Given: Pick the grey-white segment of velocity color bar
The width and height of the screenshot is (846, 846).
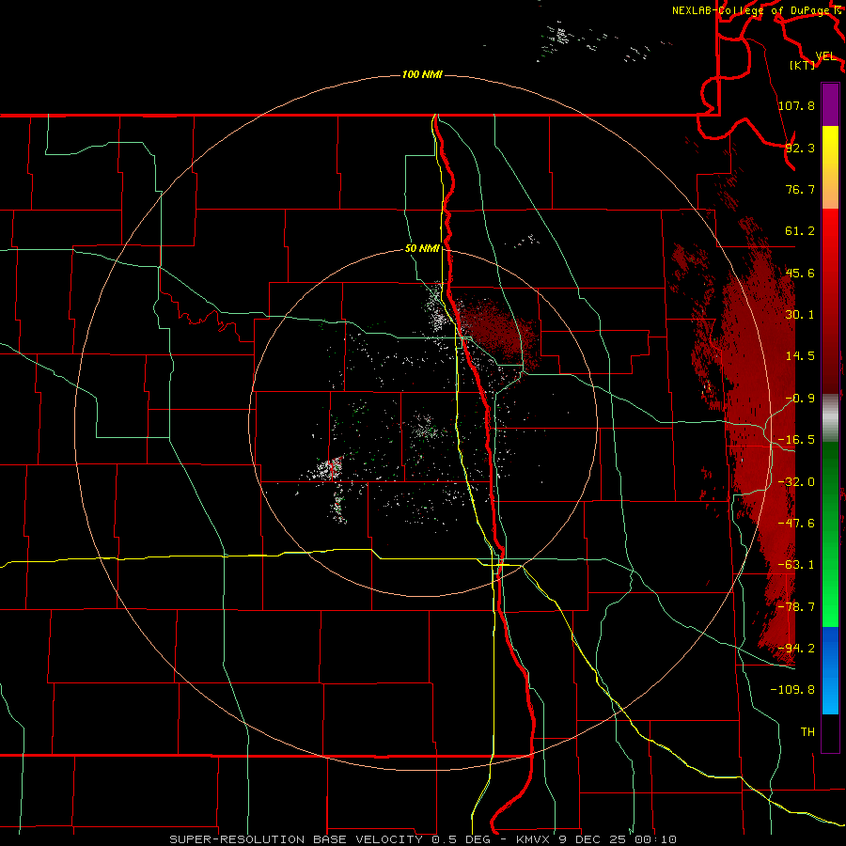Looking at the screenshot, I should (x=830, y=418).
